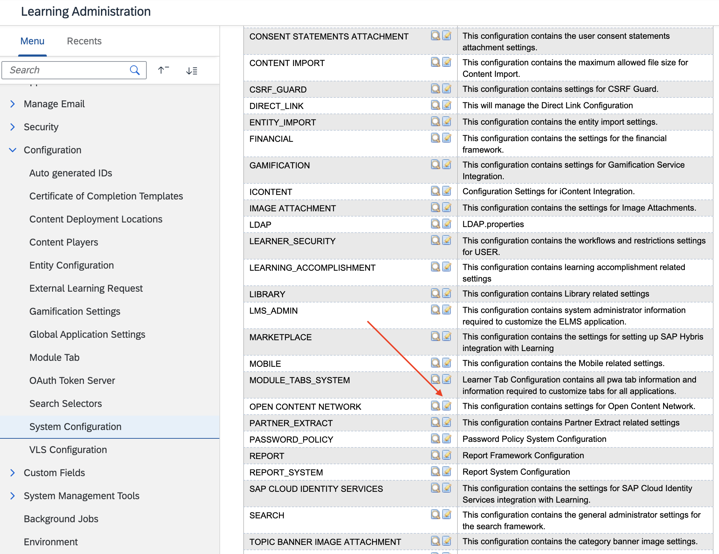Switch to the Recents tab
This screenshot has height=554, width=719.
[x=84, y=41]
